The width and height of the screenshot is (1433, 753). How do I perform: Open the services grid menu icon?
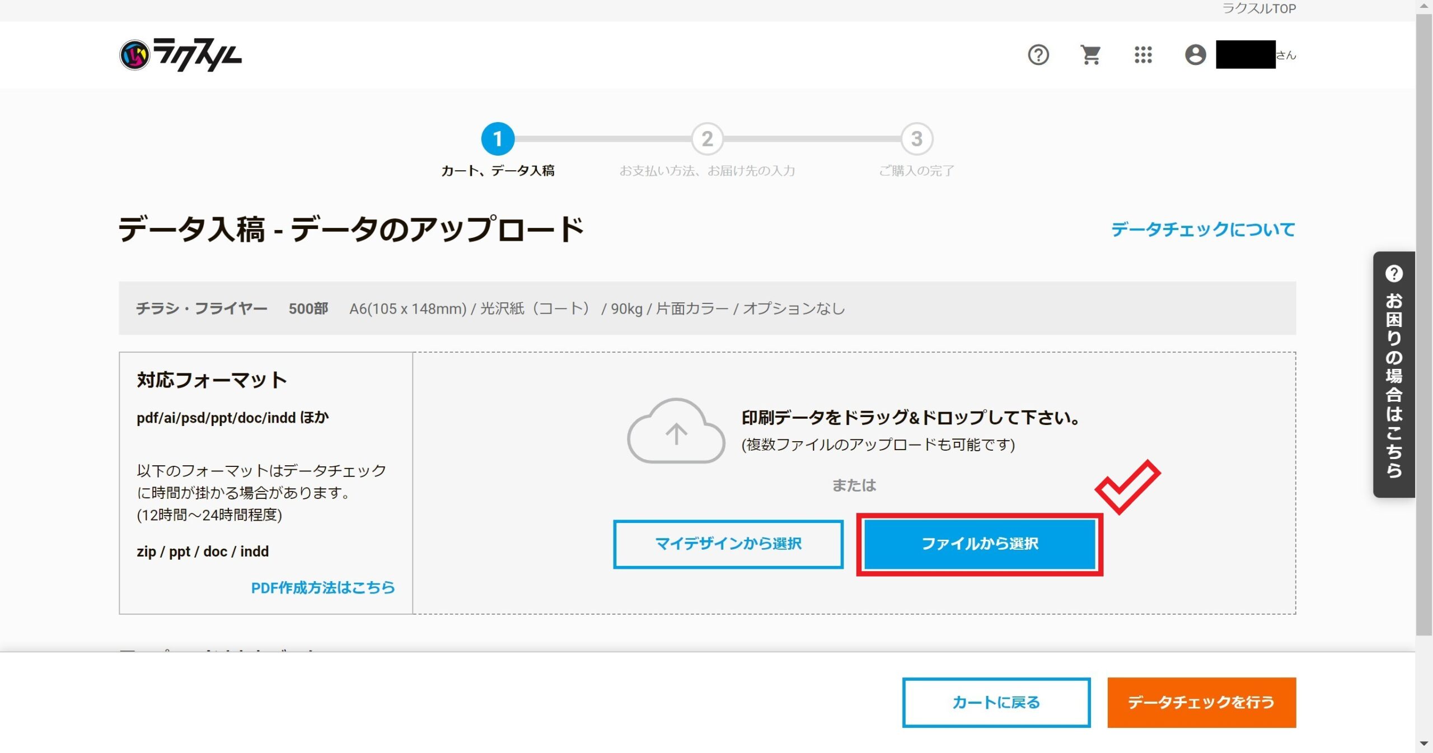1142,55
